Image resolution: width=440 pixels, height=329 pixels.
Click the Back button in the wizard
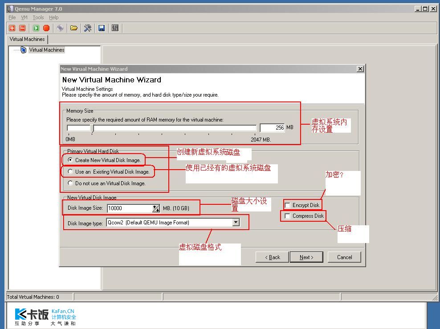272,257
